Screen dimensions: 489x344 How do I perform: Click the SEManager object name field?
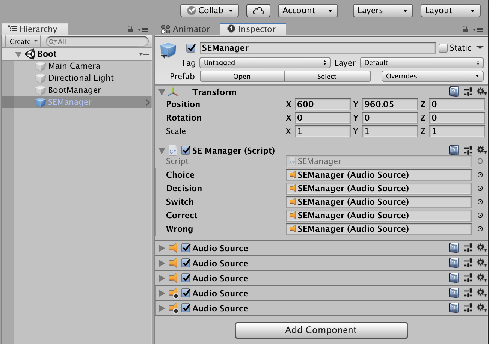pos(317,48)
